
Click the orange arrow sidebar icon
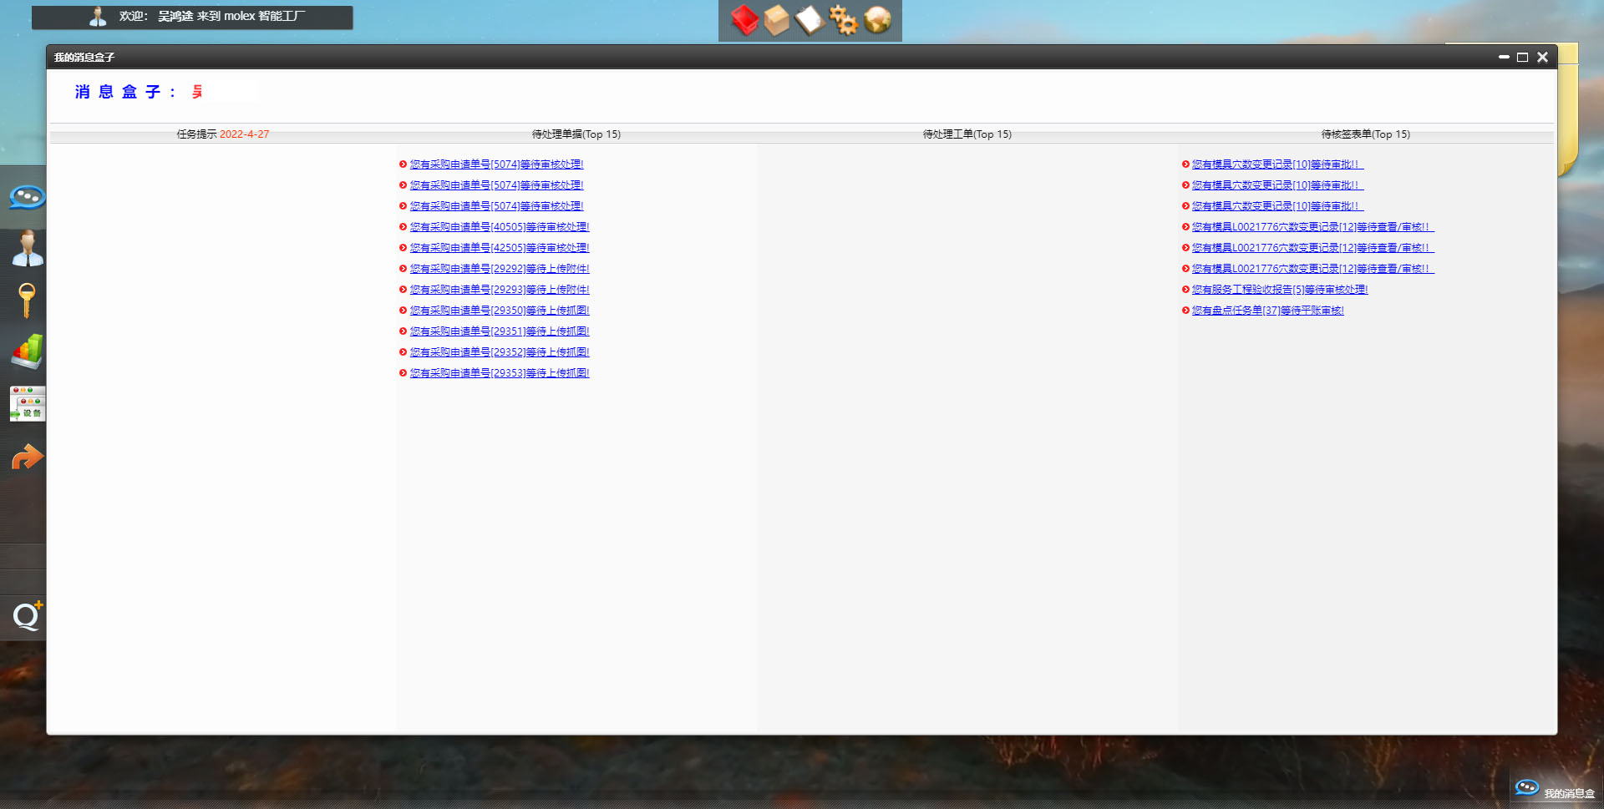click(27, 457)
